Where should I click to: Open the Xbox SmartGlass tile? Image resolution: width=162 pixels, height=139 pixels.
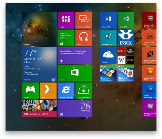84,91
